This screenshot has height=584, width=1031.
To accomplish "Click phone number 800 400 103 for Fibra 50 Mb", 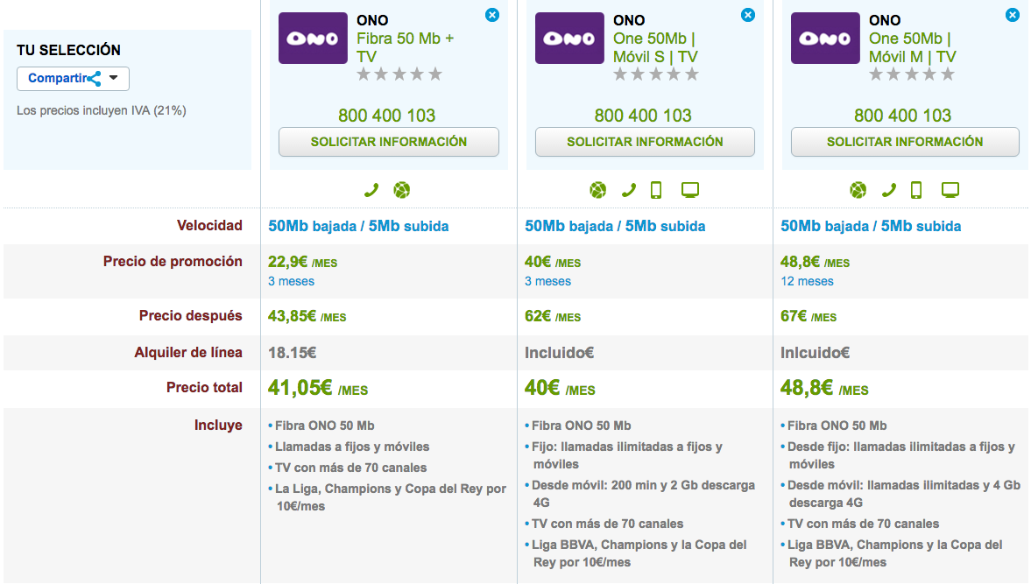I will click(386, 116).
